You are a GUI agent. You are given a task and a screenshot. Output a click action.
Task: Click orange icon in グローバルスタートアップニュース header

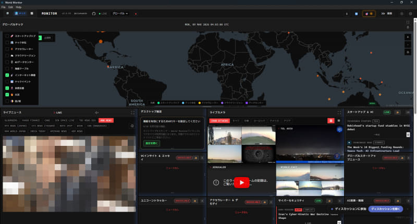tap(402, 158)
